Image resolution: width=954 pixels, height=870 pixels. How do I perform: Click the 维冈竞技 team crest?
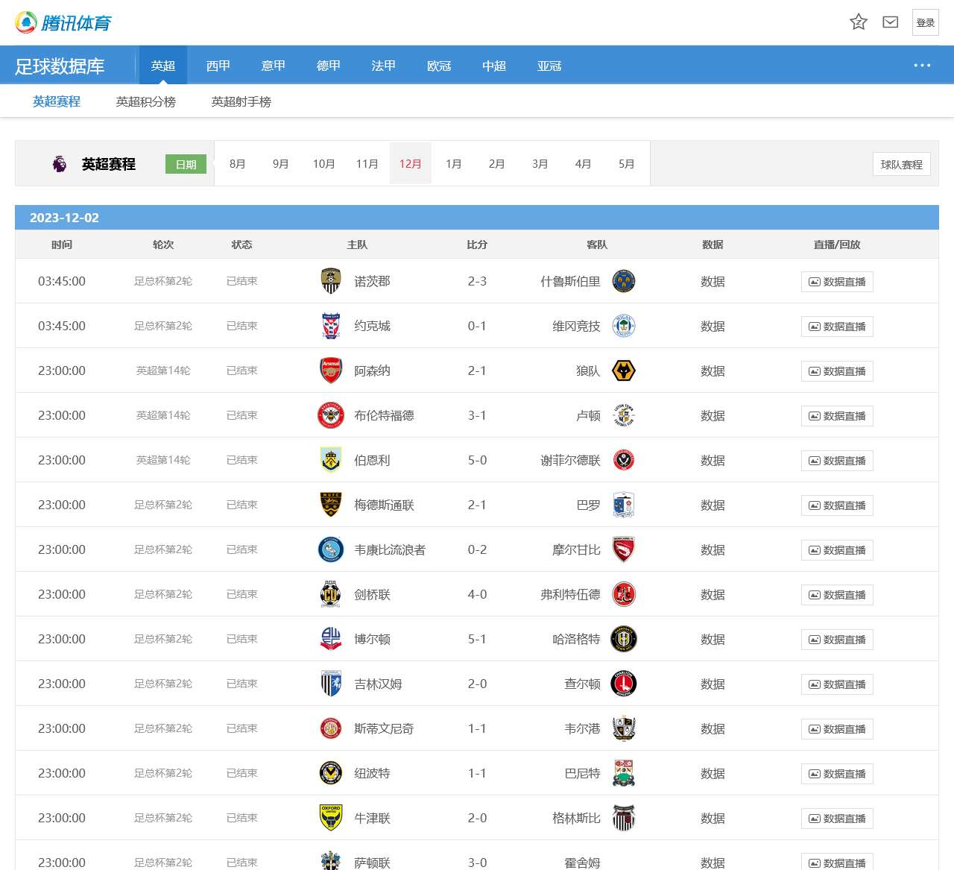click(x=624, y=326)
